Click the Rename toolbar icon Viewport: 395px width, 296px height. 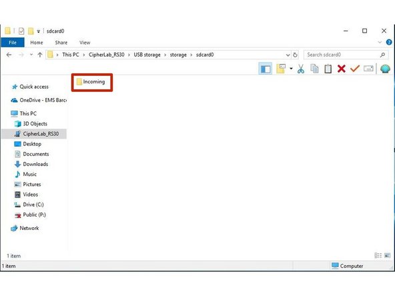pos(368,68)
